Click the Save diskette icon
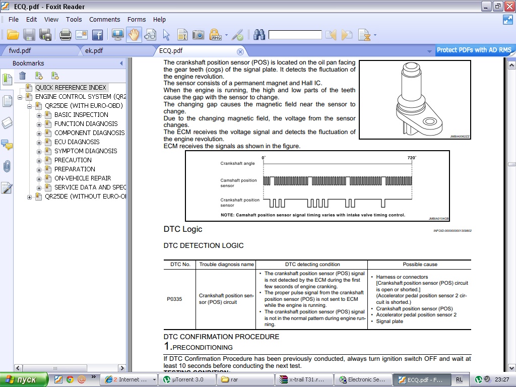 pyautogui.click(x=29, y=35)
